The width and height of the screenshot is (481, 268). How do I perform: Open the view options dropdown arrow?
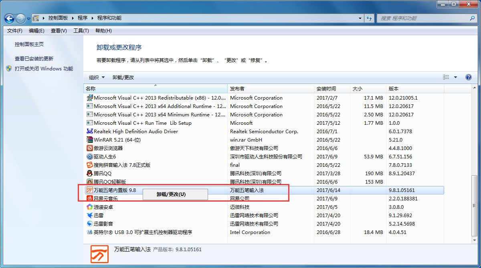click(x=455, y=78)
